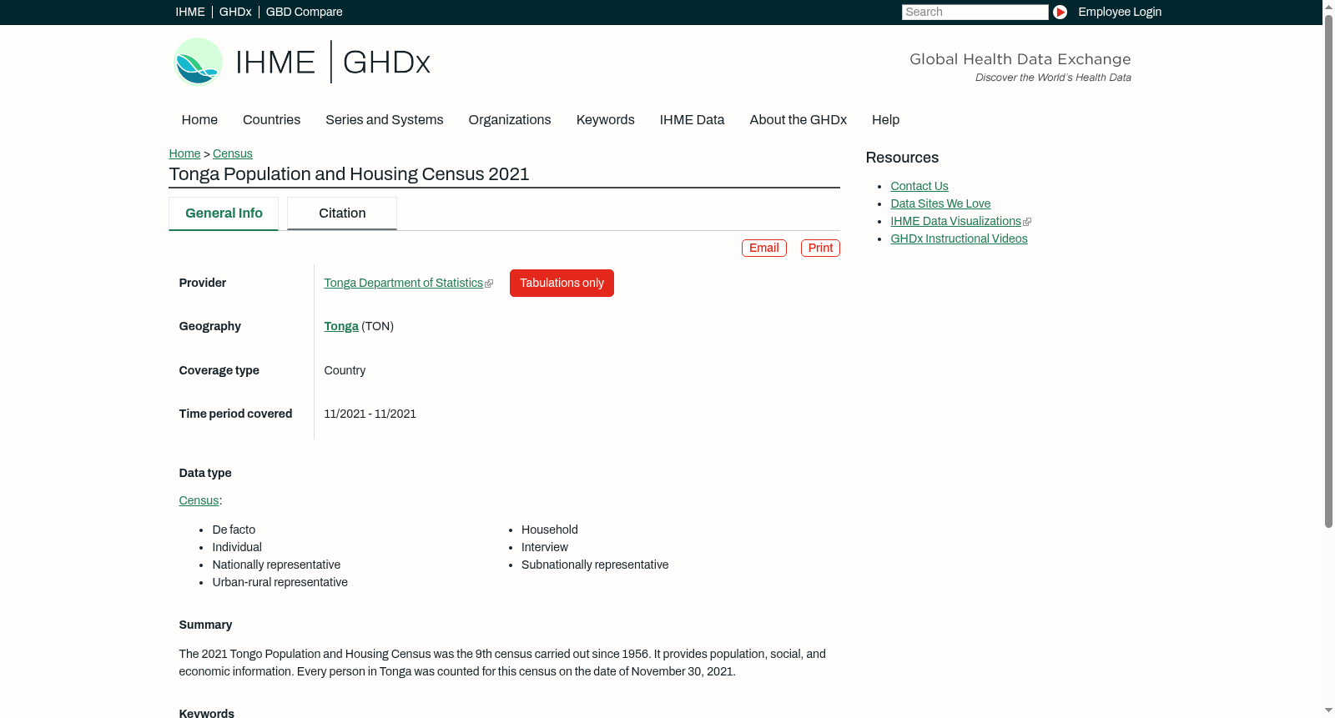Click the 'Global Health Data Exchange' heading
The height and width of the screenshot is (718, 1335).
[1020, 59]
